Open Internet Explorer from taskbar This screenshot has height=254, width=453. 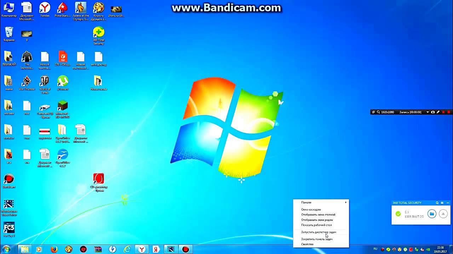[127, 249]
